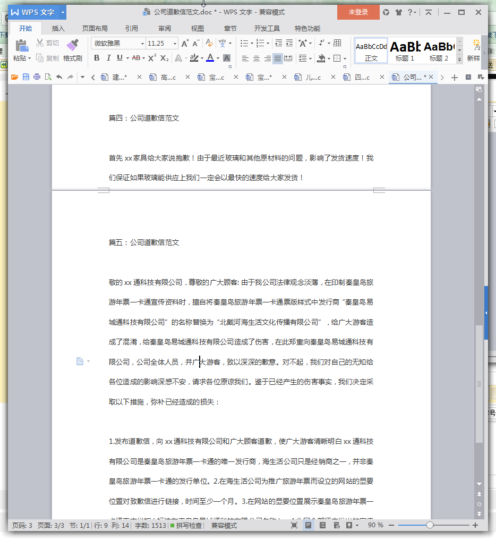Zoom out with the minus button
496x539 pixels.
pyautogui.click(x=391, y=525)
